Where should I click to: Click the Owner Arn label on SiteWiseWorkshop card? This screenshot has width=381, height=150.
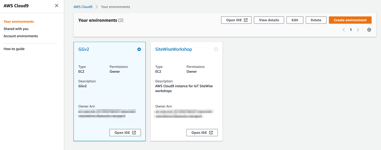click(164, 106)
